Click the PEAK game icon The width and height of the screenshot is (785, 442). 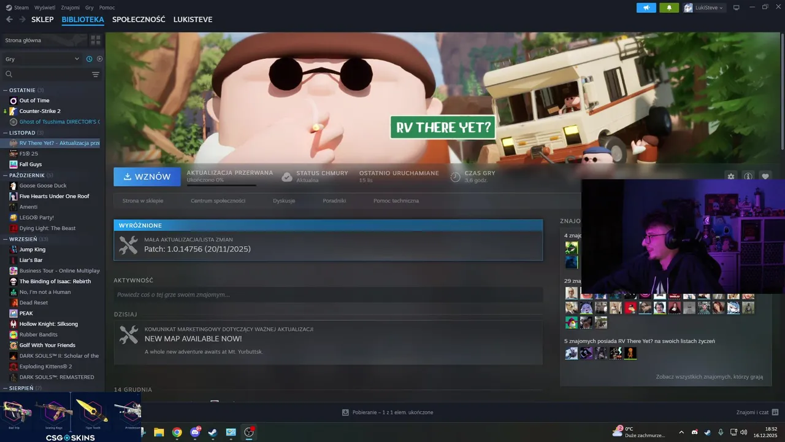[13, 313]
